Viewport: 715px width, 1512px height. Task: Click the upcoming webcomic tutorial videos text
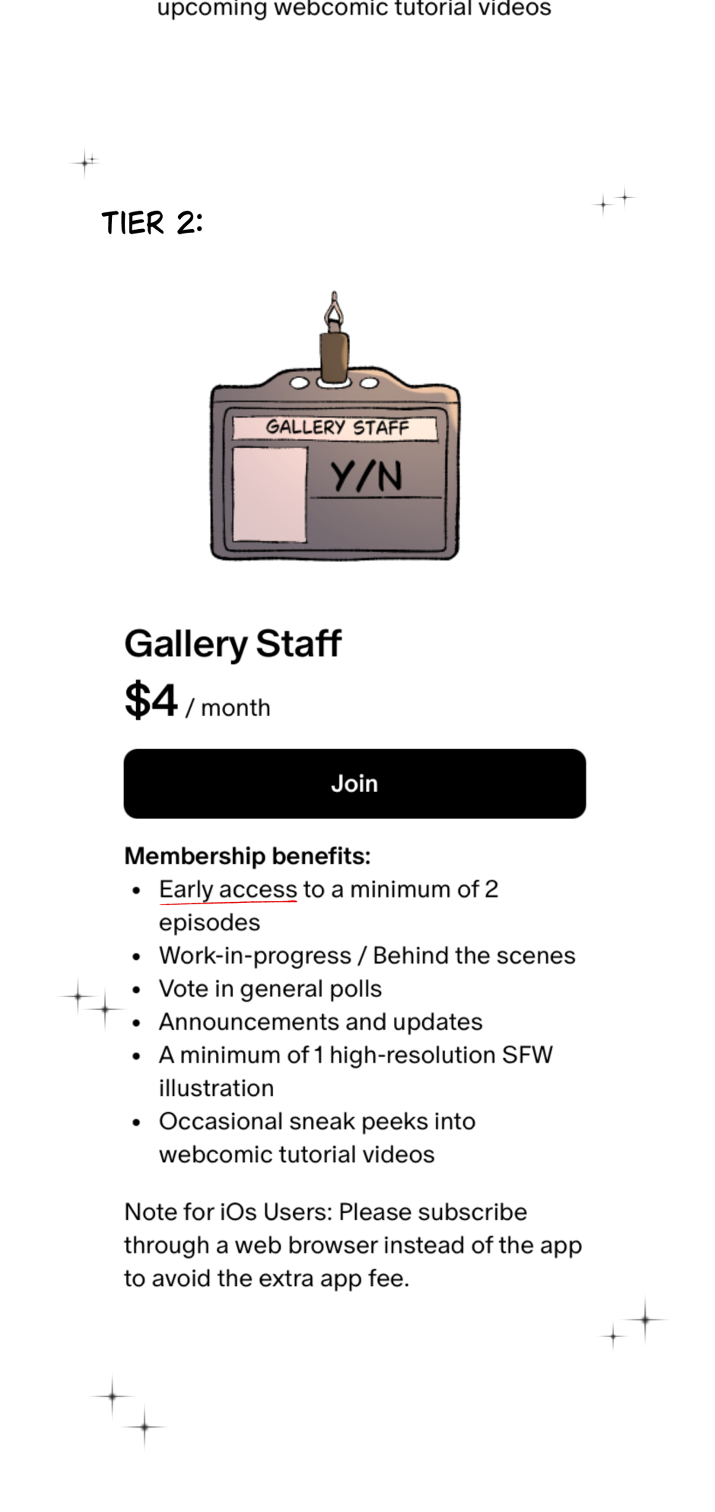point(354,10)
